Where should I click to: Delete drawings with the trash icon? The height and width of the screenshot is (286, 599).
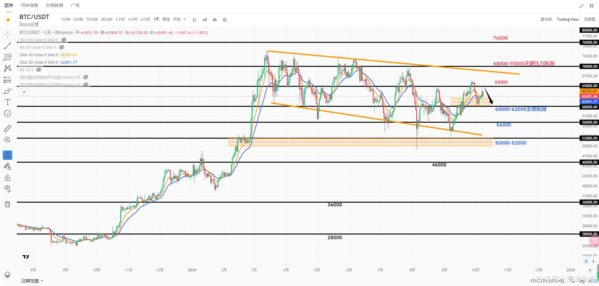[8, 204]
